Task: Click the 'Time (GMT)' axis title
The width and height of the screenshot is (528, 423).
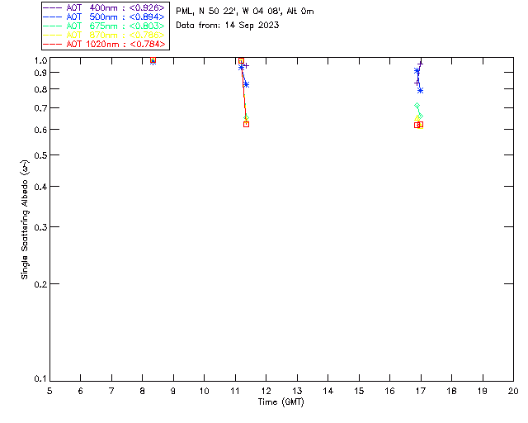Action: point(280,402)
